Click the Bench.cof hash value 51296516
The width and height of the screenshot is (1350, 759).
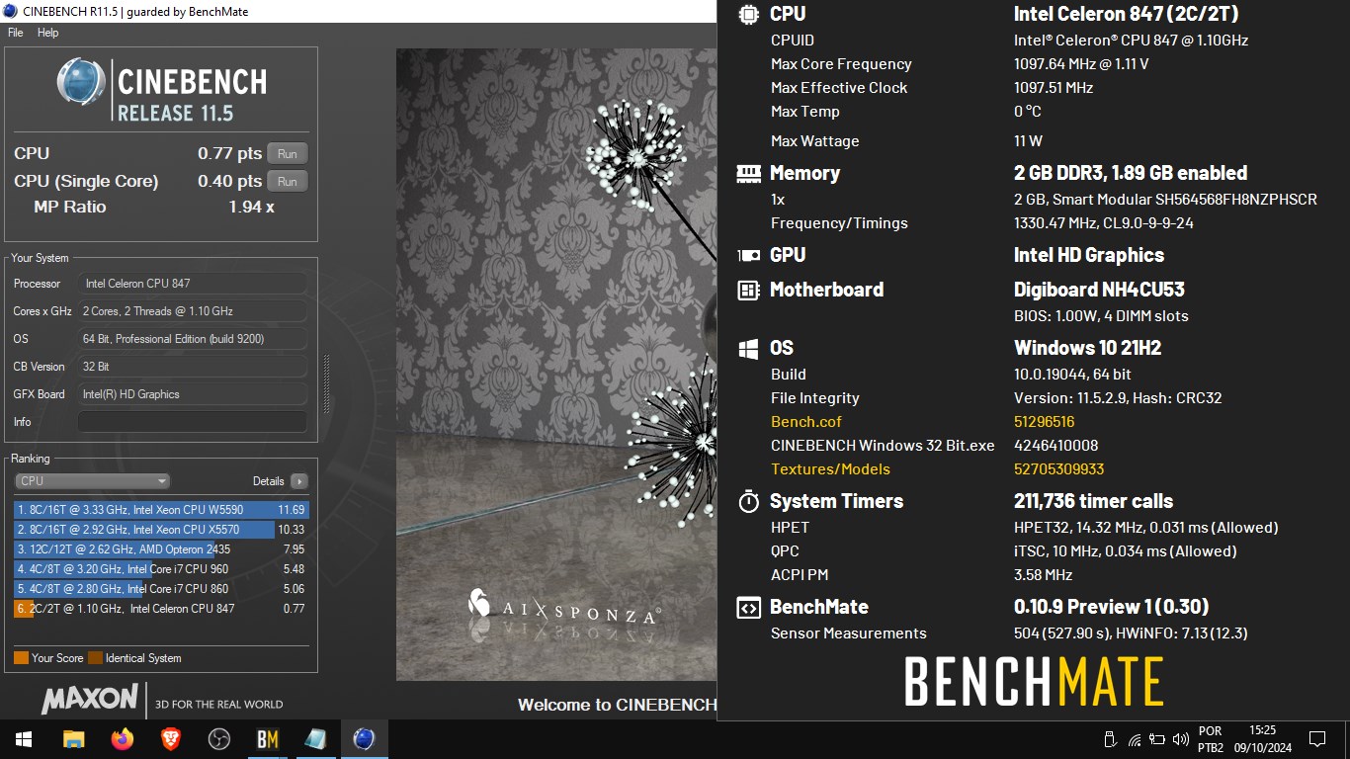click(x=1045, y=422)
